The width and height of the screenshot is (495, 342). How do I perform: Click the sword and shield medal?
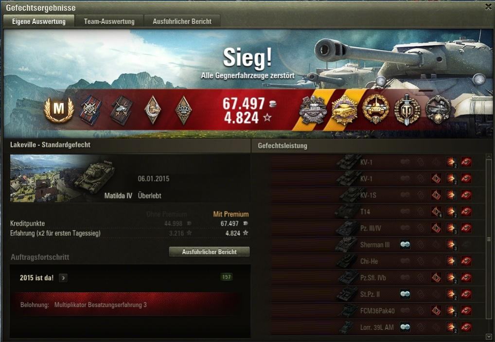click(x=407, y=109)
